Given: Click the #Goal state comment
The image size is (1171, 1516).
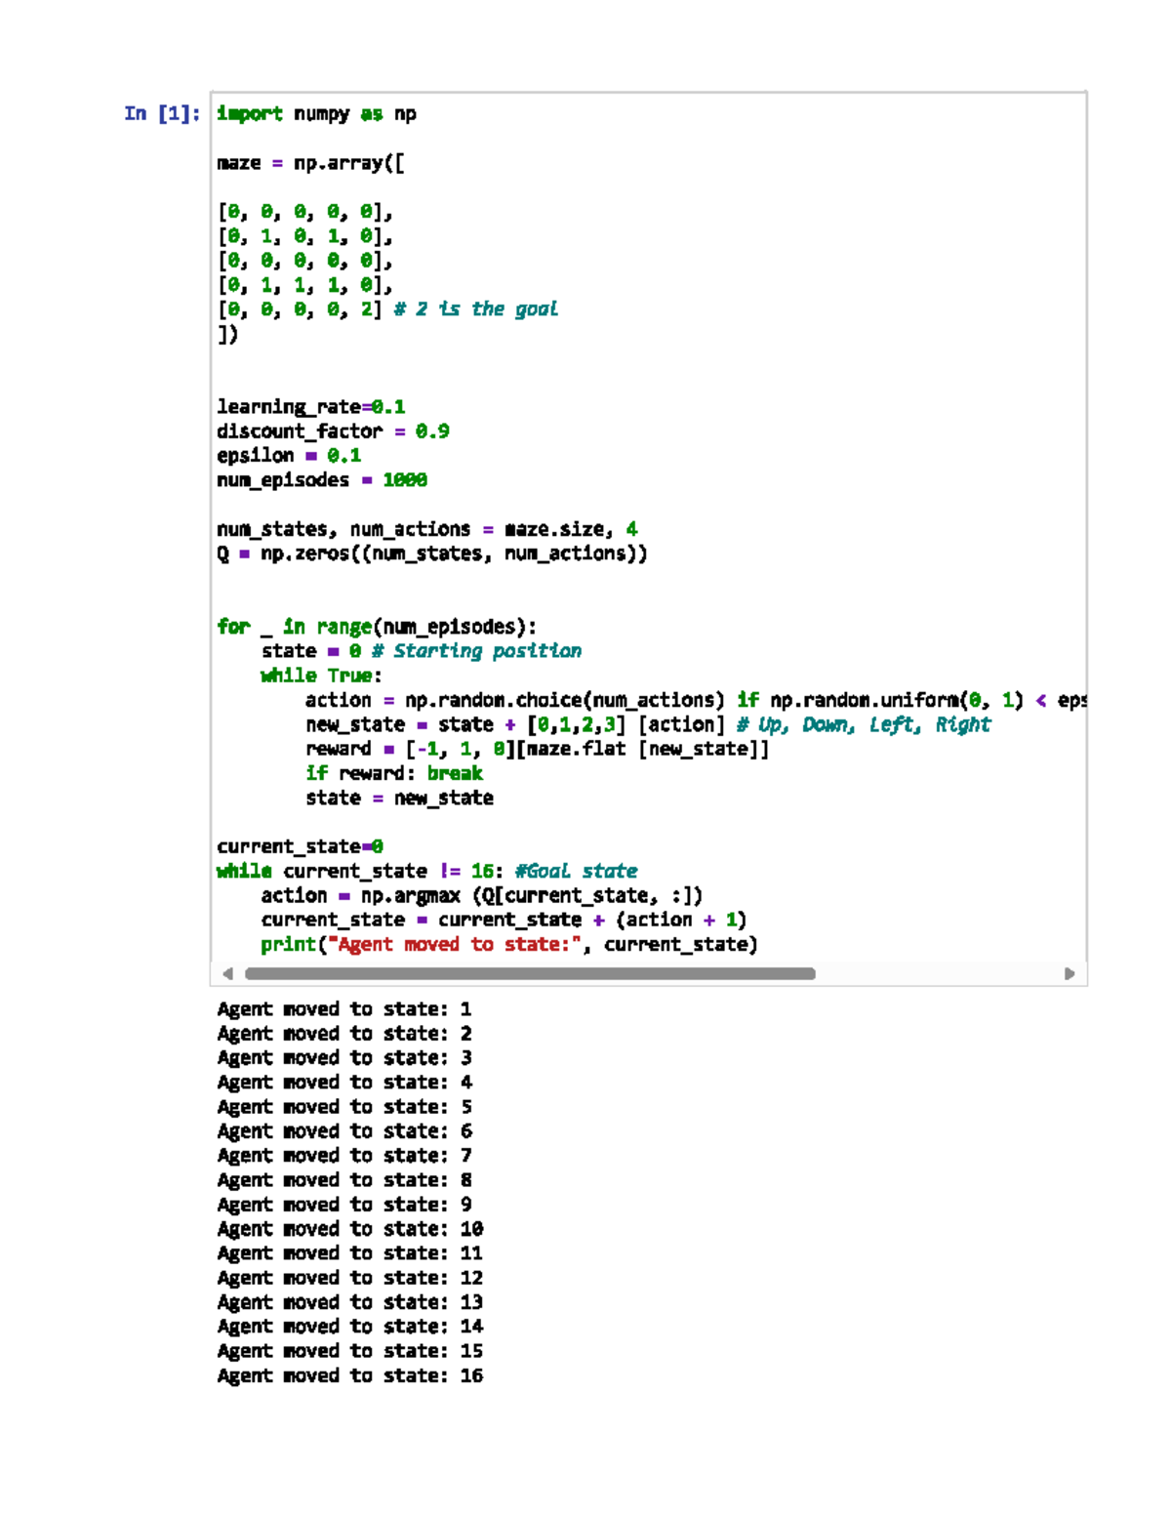Looking at the screenshot, I should click(x=581, y=870).
